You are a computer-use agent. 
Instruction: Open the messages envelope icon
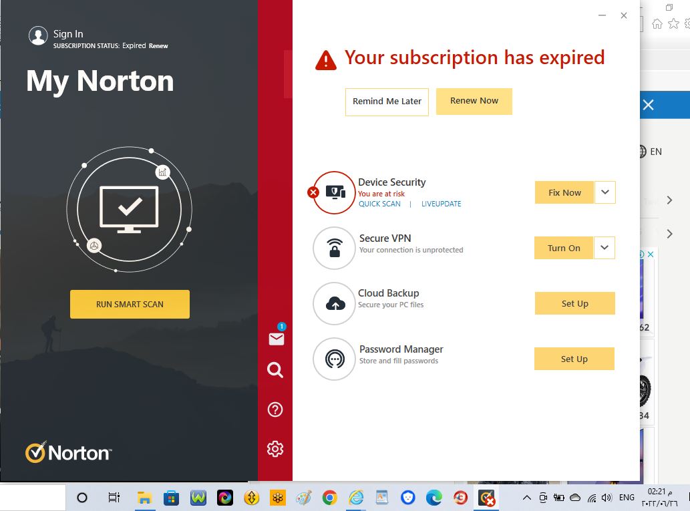pyautogui.click(x=277, y=339)
